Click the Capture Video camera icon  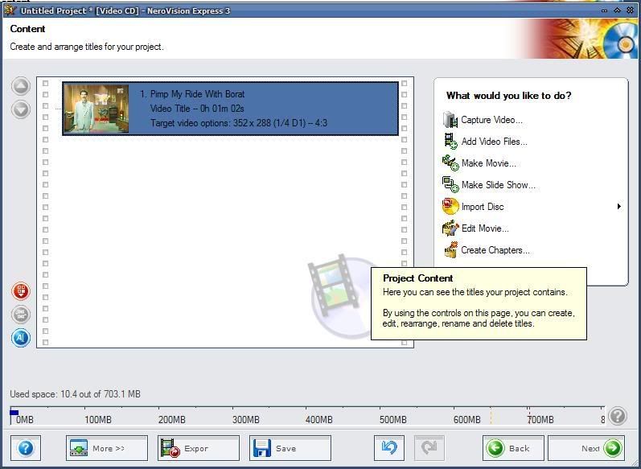coord(450,120)
